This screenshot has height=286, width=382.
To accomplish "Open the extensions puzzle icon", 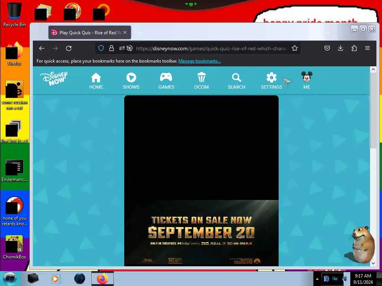I will tap(354, 48).
